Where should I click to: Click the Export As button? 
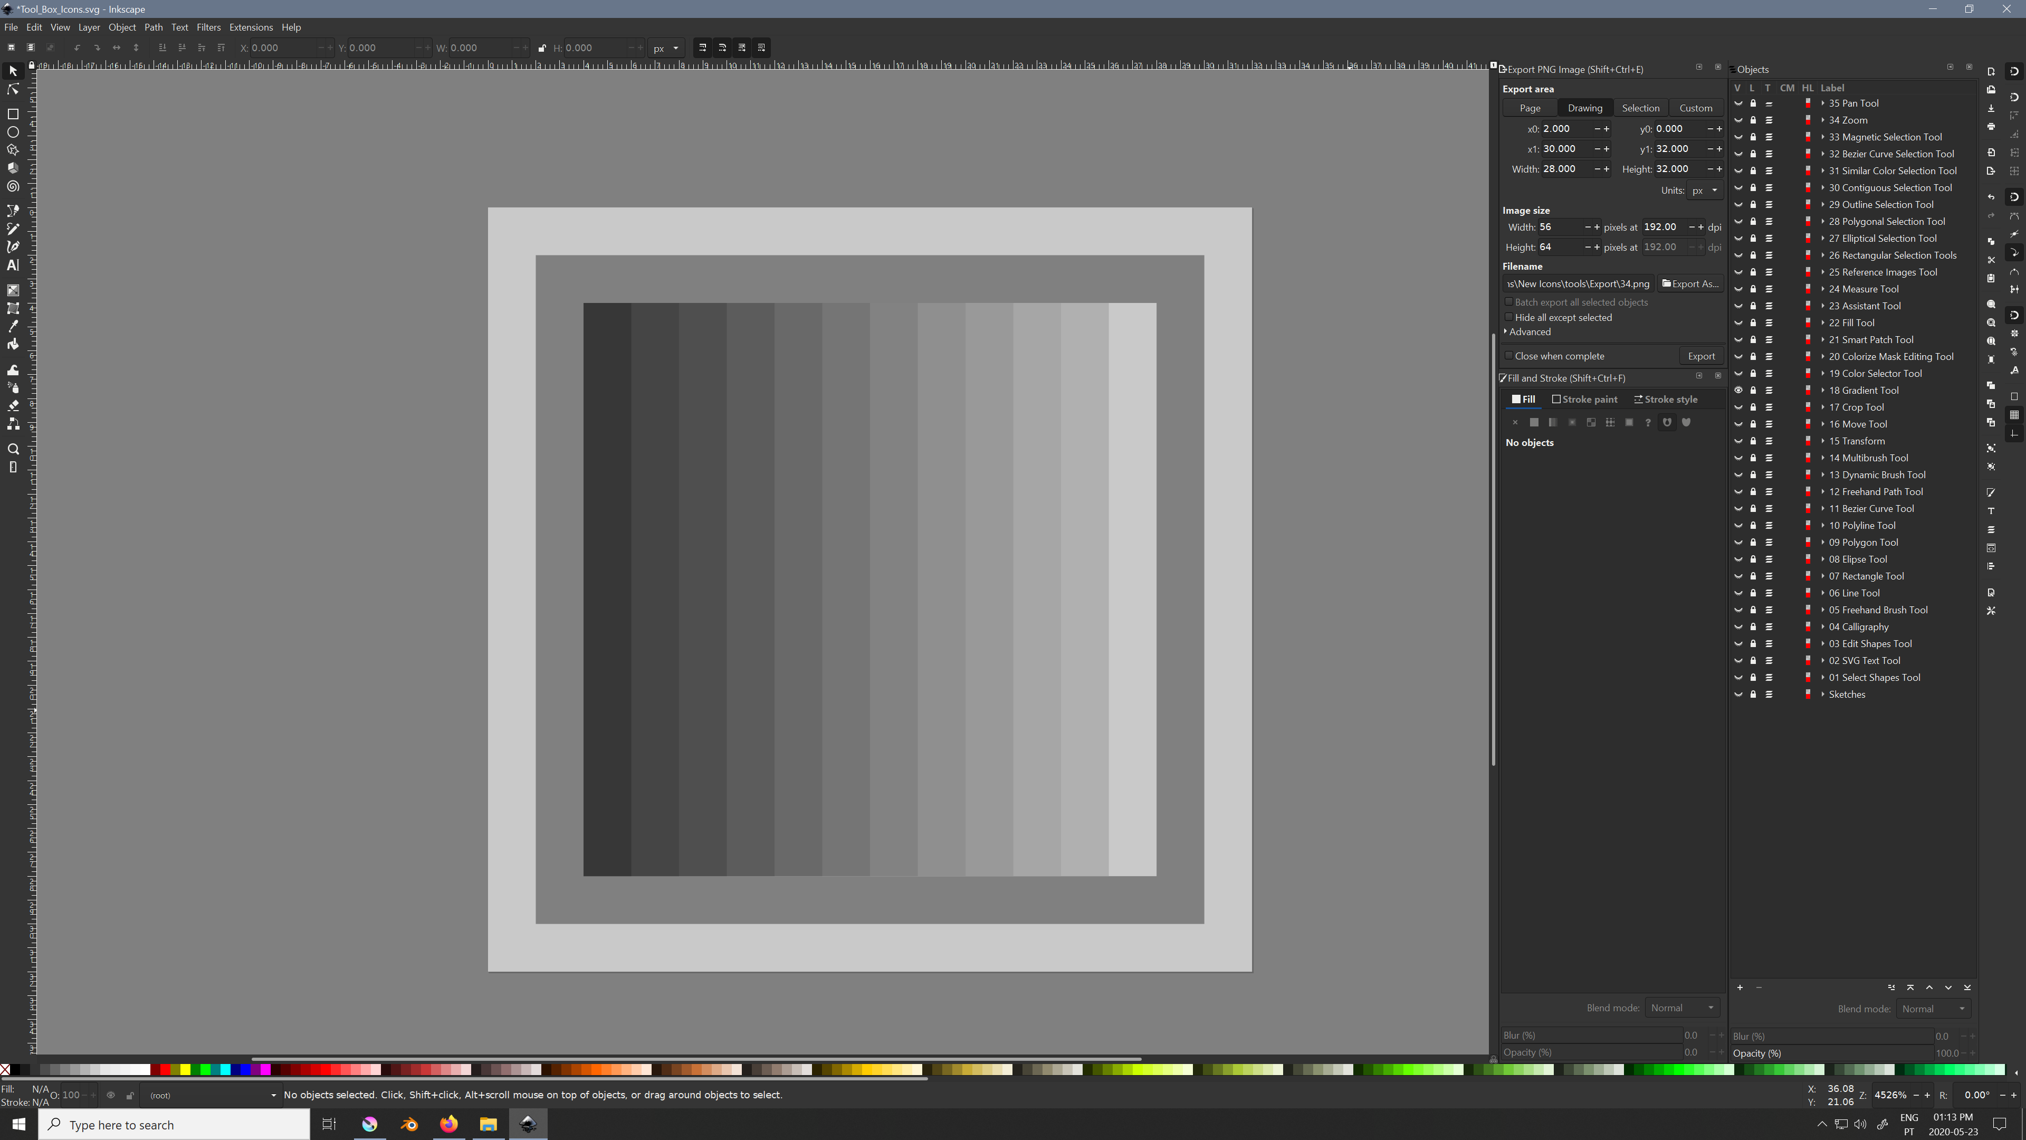[x=1689, y=284]
